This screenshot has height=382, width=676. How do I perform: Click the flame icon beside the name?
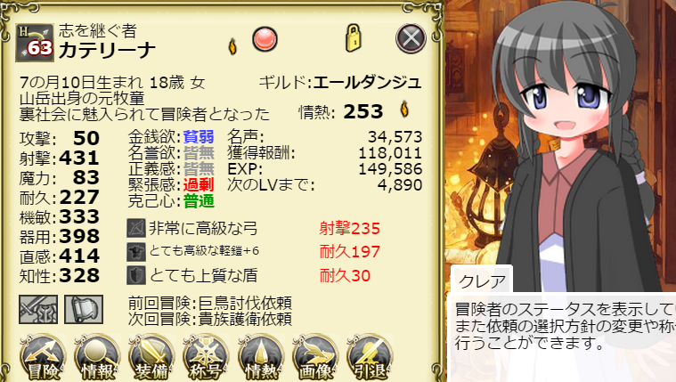coord(232,46)
